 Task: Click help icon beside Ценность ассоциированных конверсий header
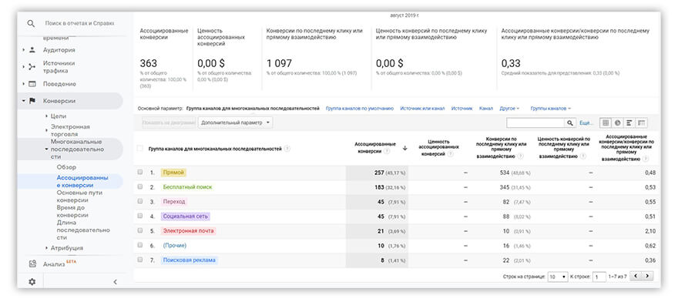coord(451,153)
